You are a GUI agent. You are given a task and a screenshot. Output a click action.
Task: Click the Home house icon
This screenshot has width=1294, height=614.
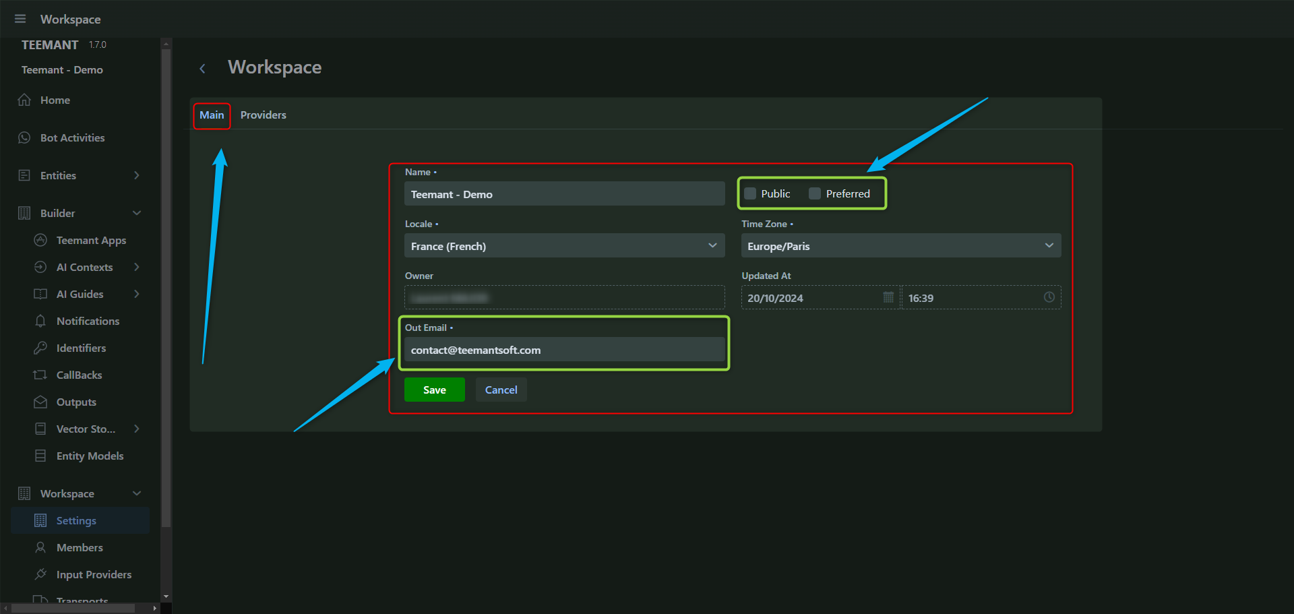(x=24, y=100)
